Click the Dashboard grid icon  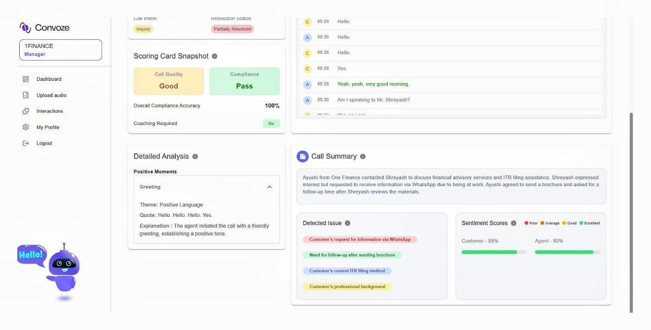click(26, 79)
